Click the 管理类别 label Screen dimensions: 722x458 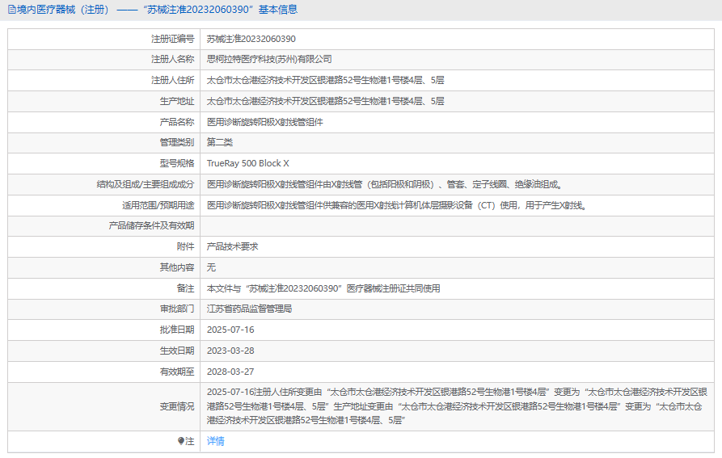pos(177,142)
